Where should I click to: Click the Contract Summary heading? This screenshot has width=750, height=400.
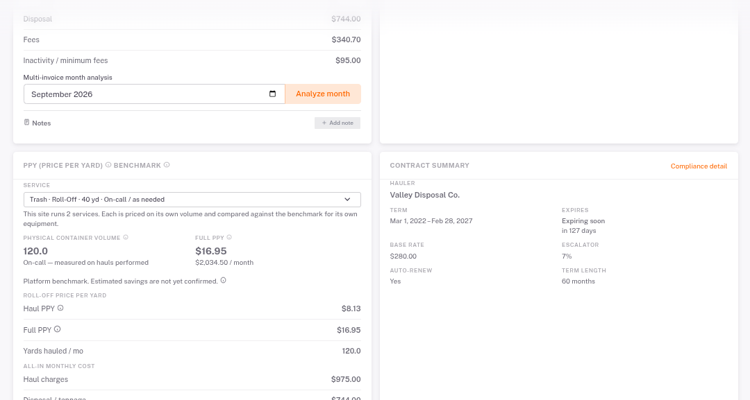pyautogui.click(x=430, y=166)
